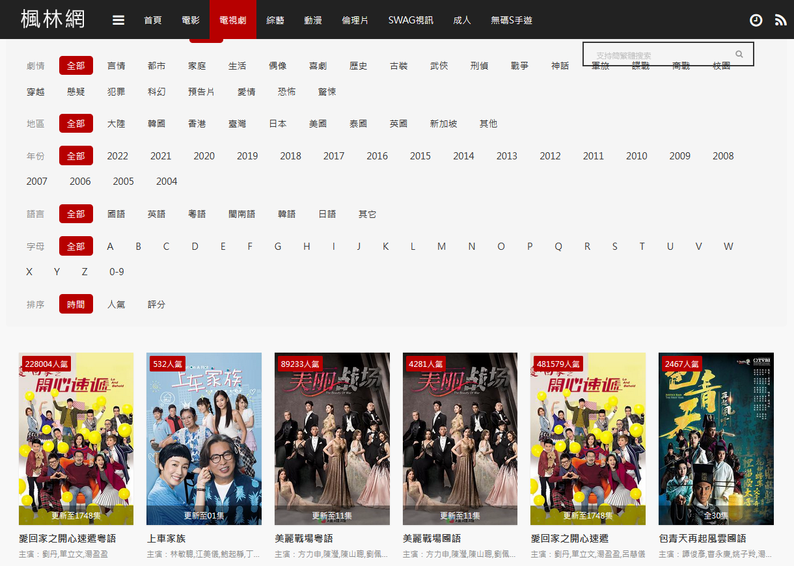The image size is (794, 566).
Task: Filter genre by 都市
Action: [x=157, y=66]
